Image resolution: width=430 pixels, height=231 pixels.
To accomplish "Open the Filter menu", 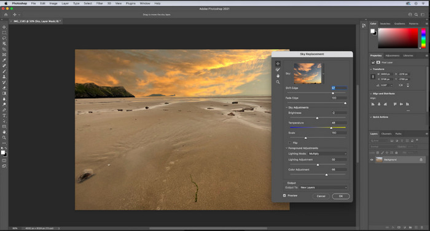I will (x=100, y=4).
